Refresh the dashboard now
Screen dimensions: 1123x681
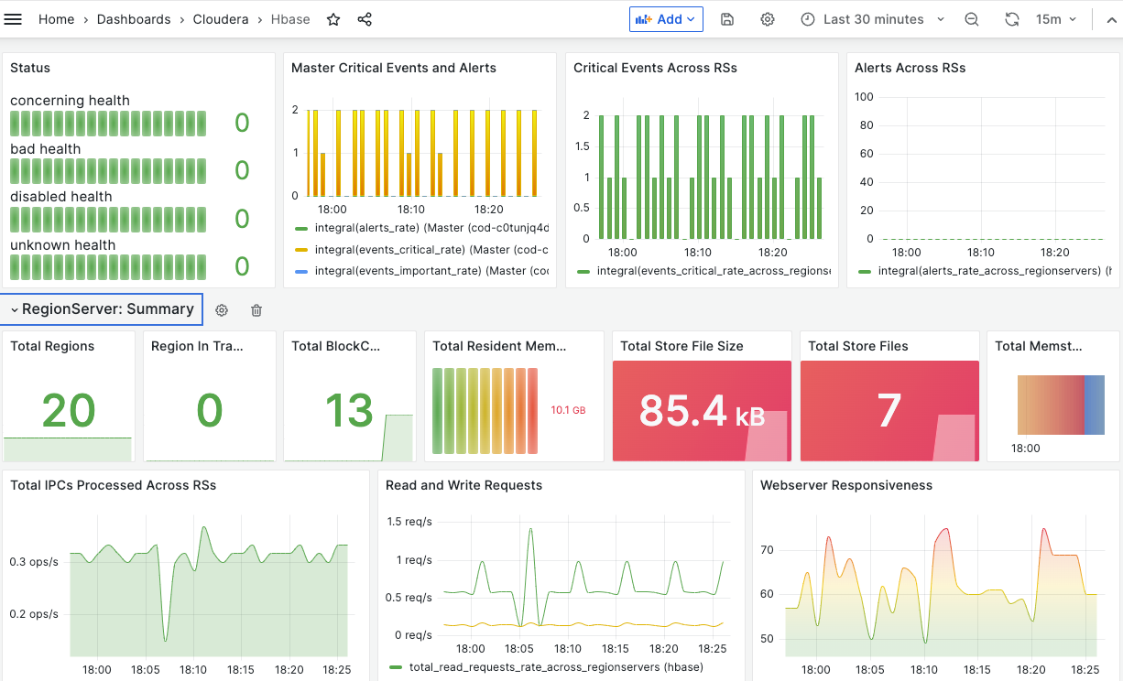tap(1012, 19)
